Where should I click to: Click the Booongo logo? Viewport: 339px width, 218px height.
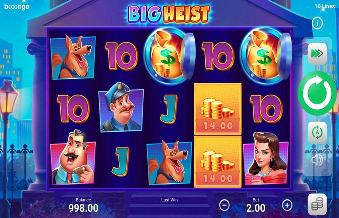pos(17,7)
